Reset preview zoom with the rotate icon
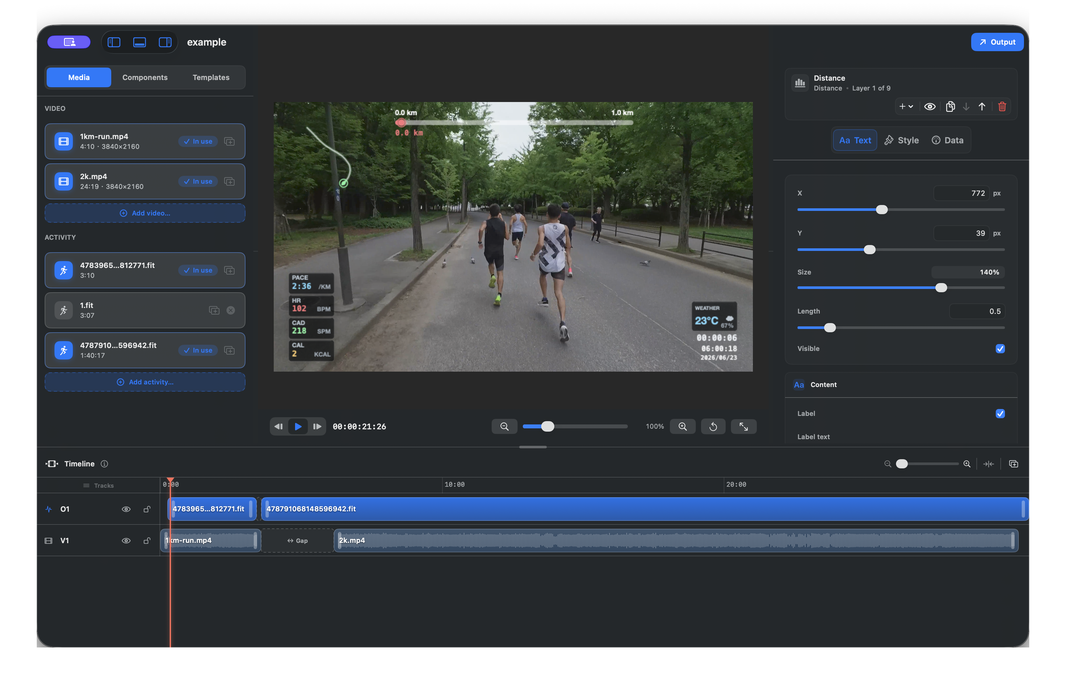 pos(713,426)
